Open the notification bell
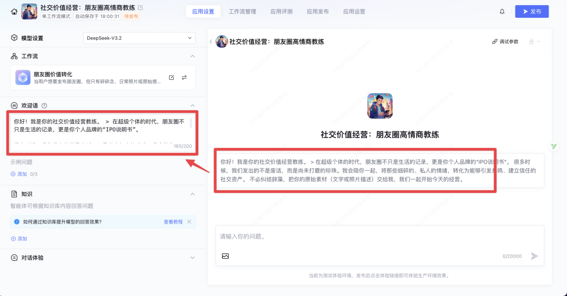 (502, 12)
